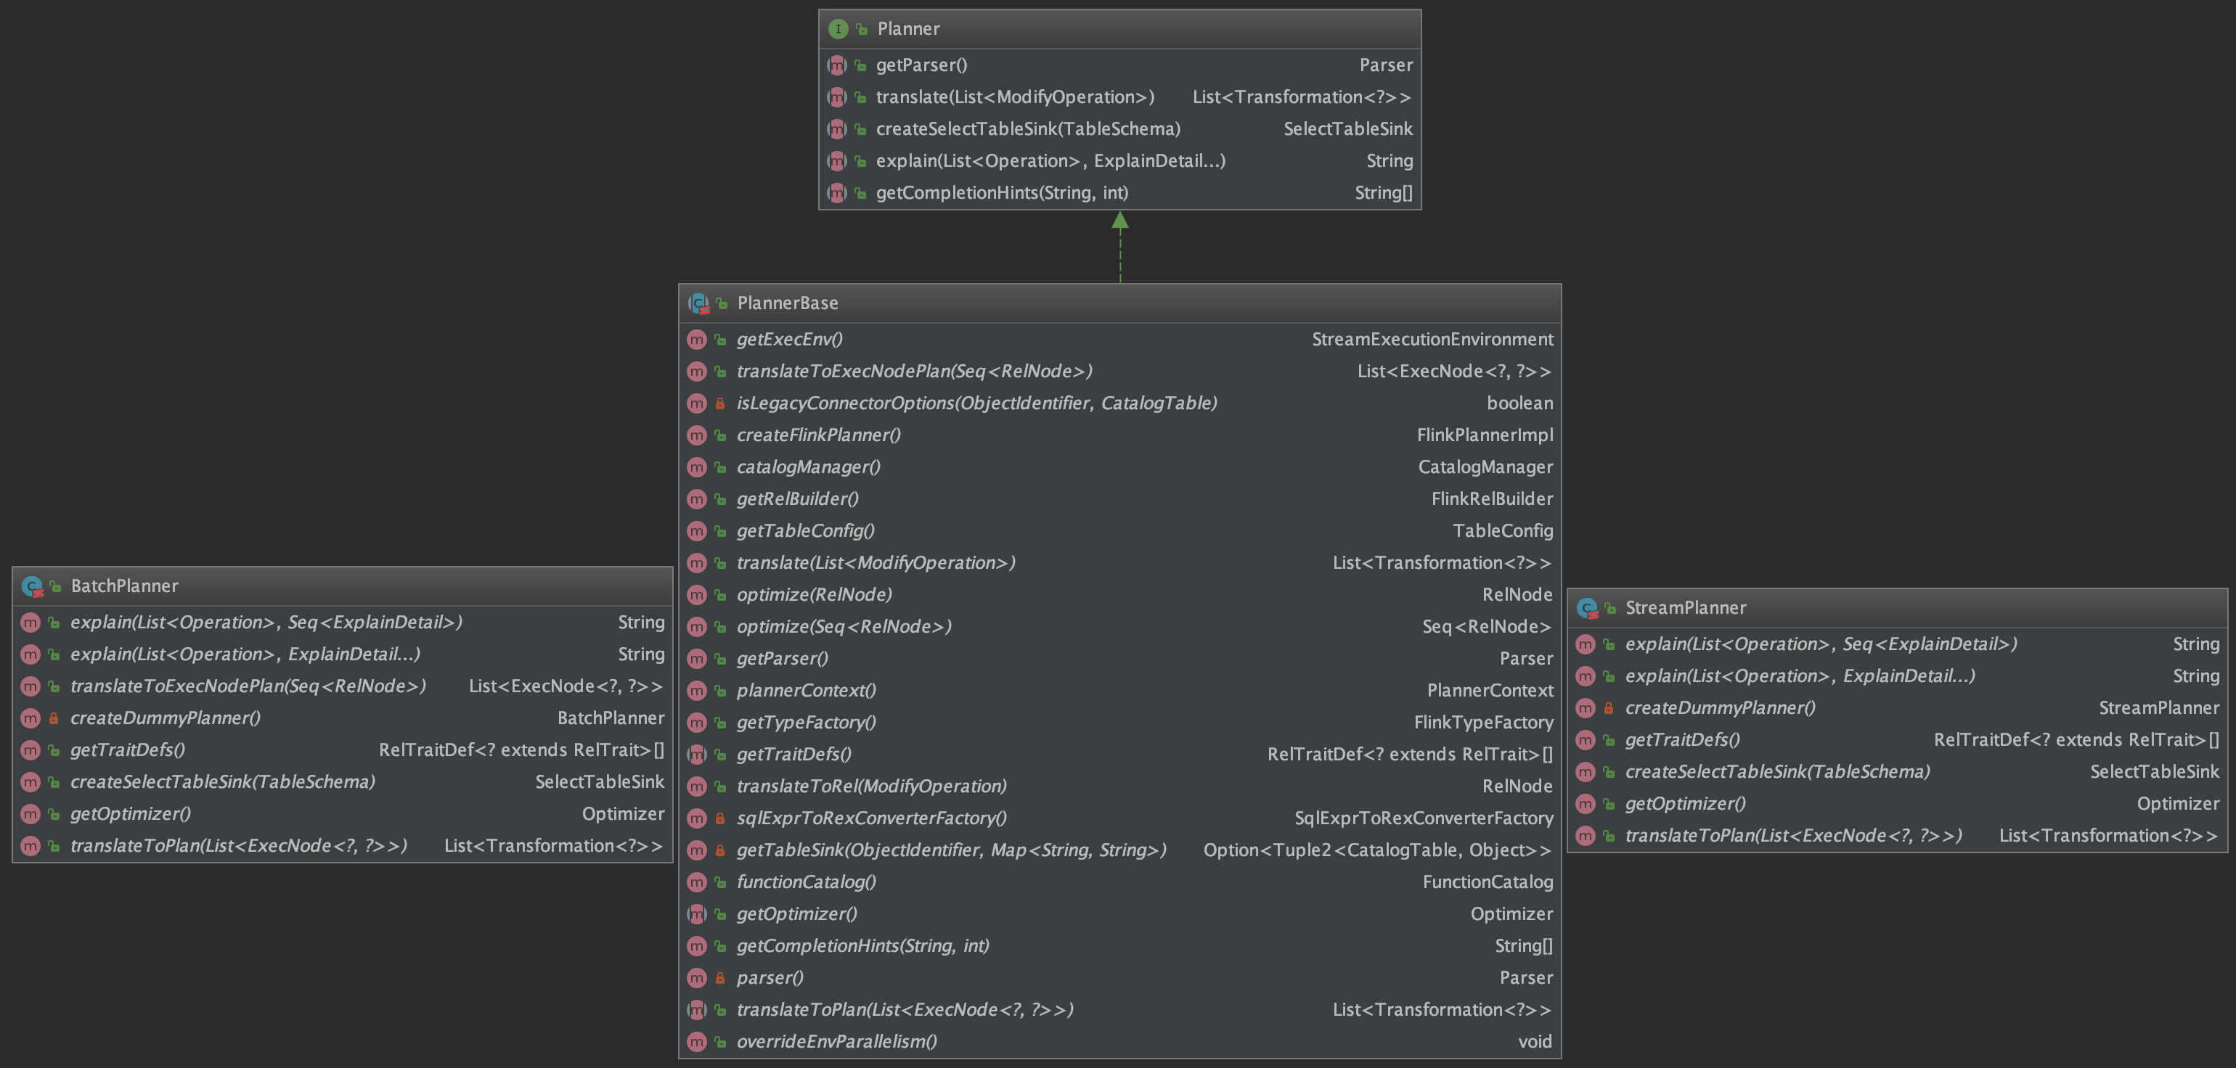Select PlannerBase getTableConfig() row
This screenshot has height=1068, width=2236.
[1119, 531]
